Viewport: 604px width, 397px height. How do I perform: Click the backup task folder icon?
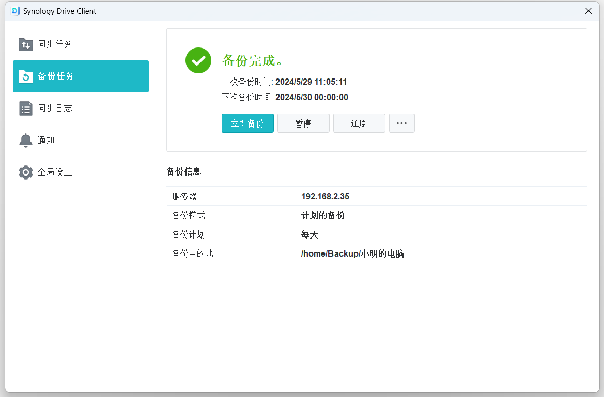25,76
